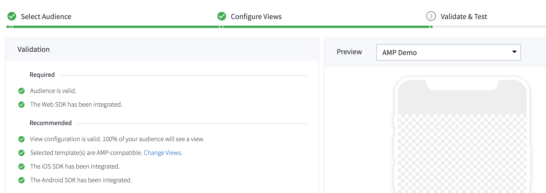Open the AMP Demo preview dropdown
The width and height of the screenshot is (546, 193).
448,52
